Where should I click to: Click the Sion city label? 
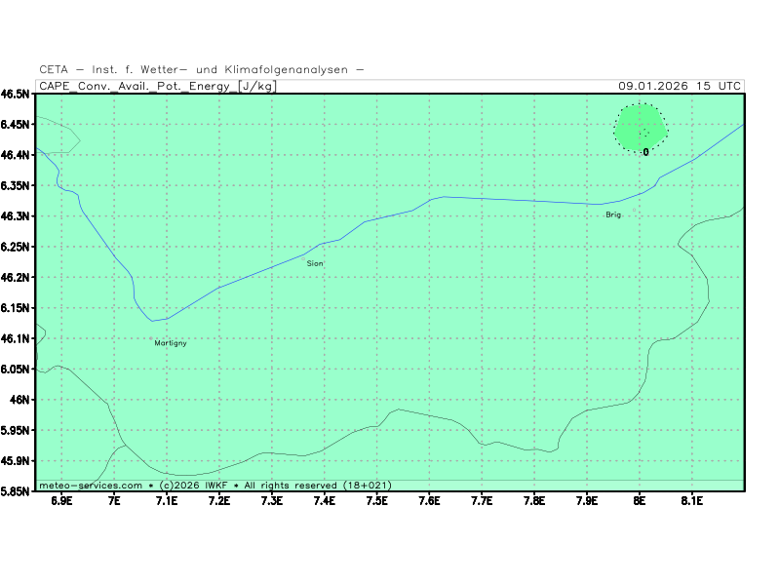click(x=315, y=263)
